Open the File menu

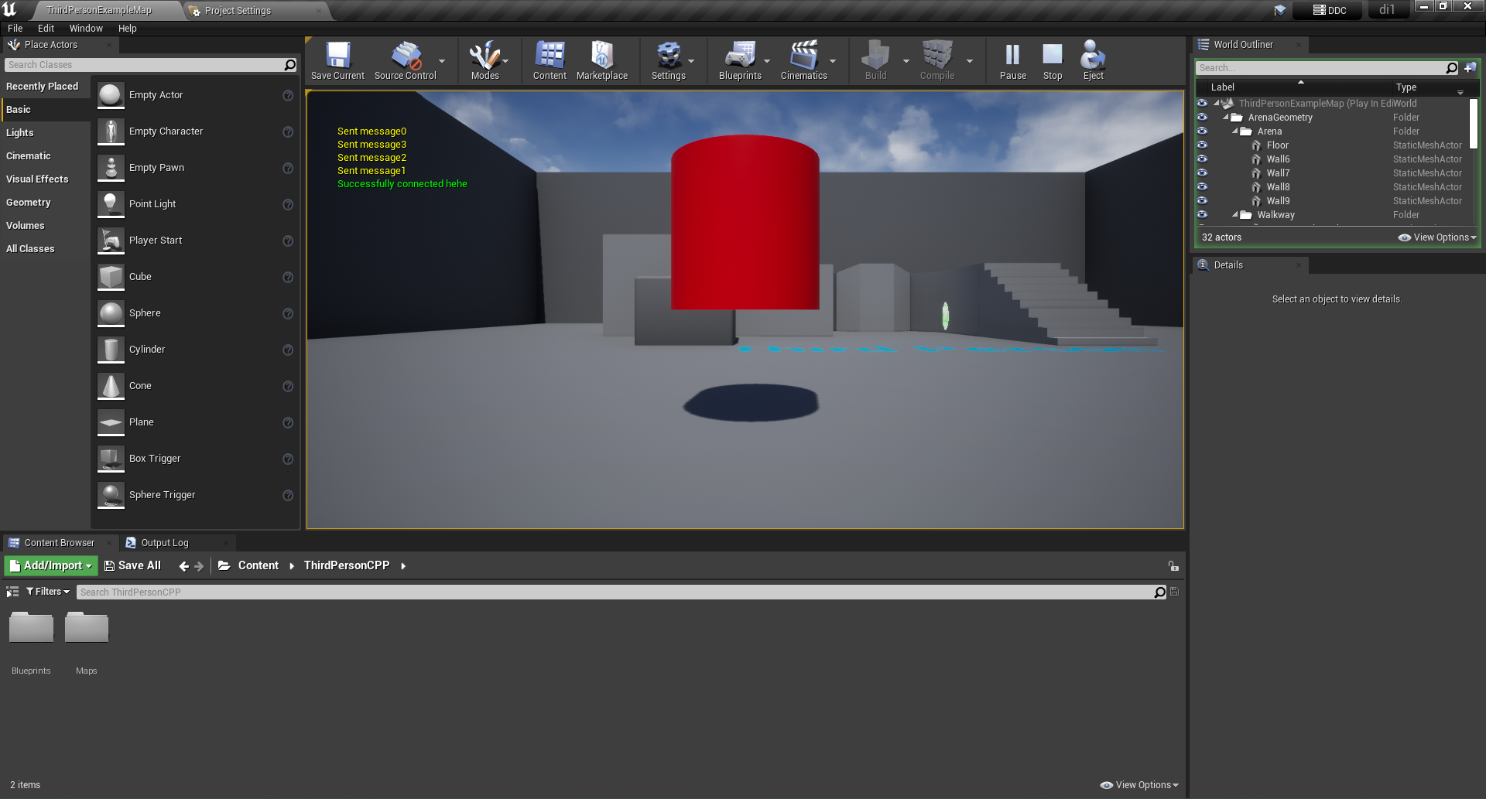coord(15,29)
